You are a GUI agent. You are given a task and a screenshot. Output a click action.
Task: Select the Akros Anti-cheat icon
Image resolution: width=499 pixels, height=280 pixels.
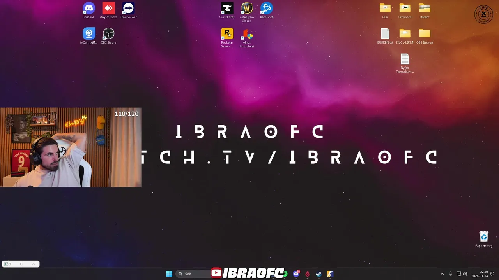pyautogui.click(x=247, y=38)
